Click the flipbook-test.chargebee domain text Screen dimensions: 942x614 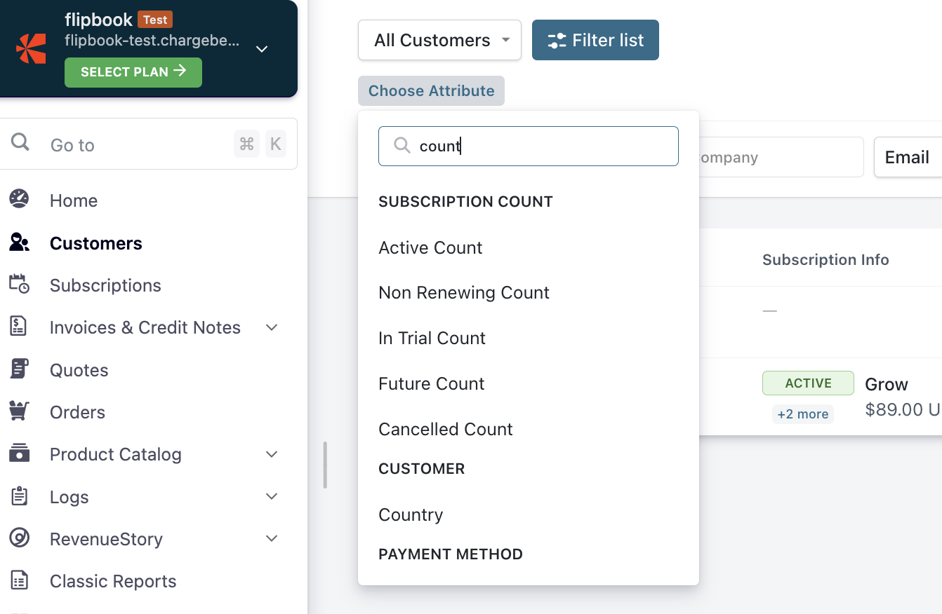pyautogui.click(x=152, y=41)
